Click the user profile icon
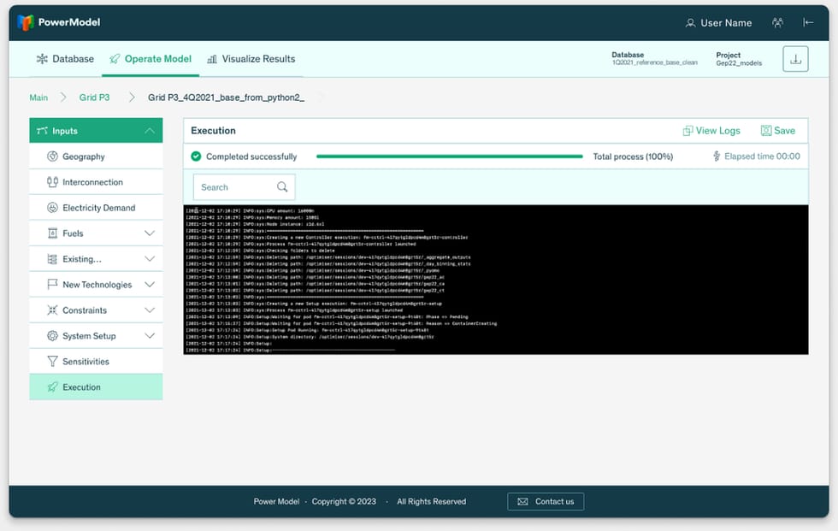838x531 pixels. (691, 23)
